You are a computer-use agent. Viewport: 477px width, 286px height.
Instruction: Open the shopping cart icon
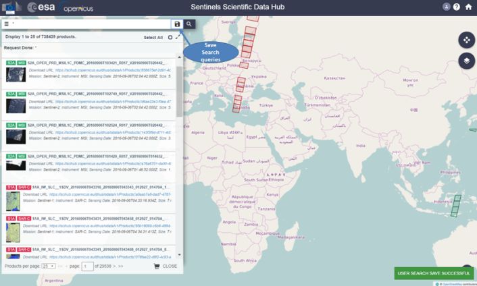pyautogui.click(x=156, y=266)
